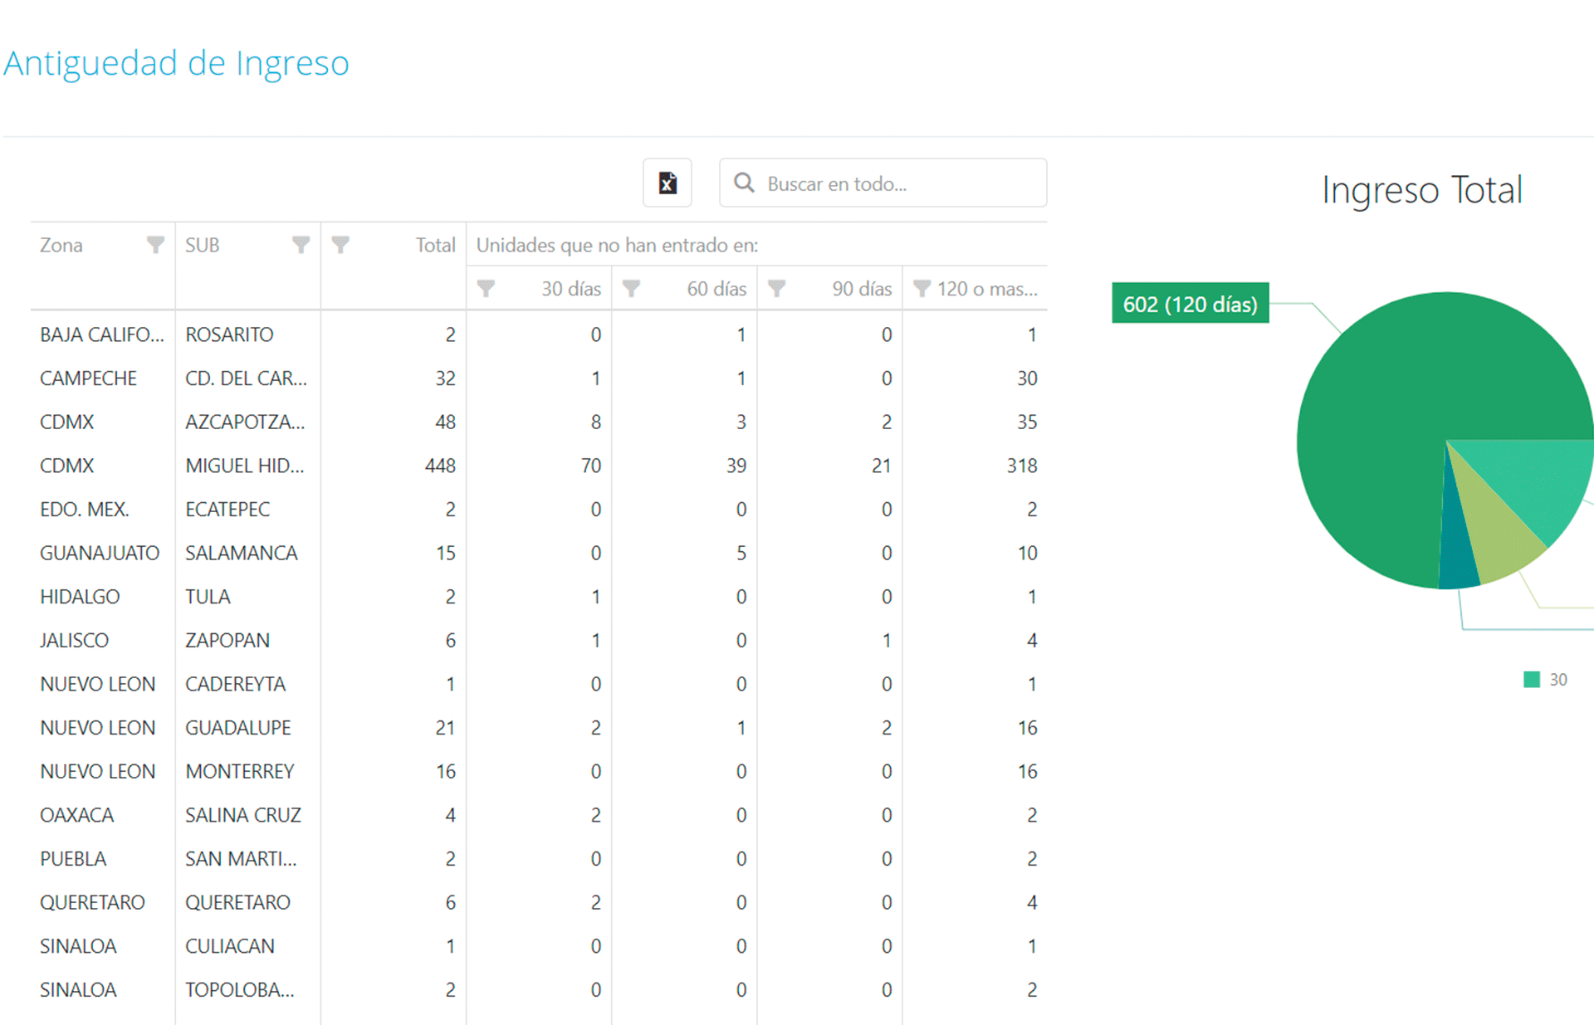Screen dimensions: 1594x1025
Task: Open the Zona column filter
Action: (155, 245)
